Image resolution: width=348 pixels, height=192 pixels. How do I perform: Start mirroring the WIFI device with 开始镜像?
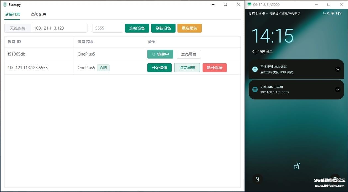pos(159,68)
